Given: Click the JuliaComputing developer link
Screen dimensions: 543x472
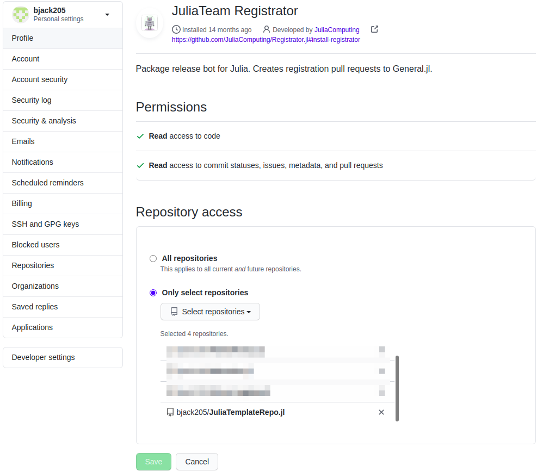Looking at the screenshot, I should coord(338,29).
